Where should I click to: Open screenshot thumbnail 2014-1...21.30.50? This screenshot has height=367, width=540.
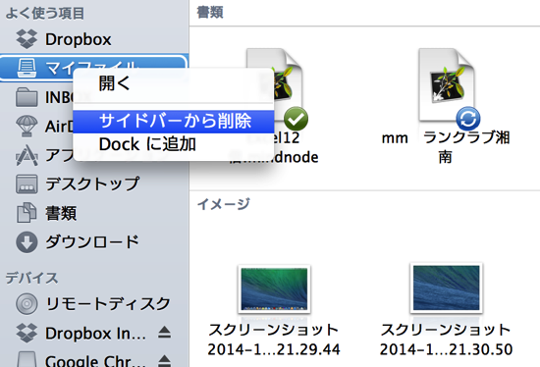click(447, 288)
